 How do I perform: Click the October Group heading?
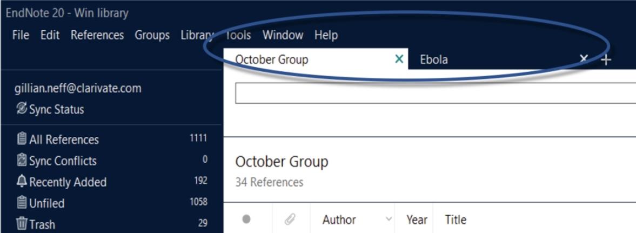click(x=282, y=162)
